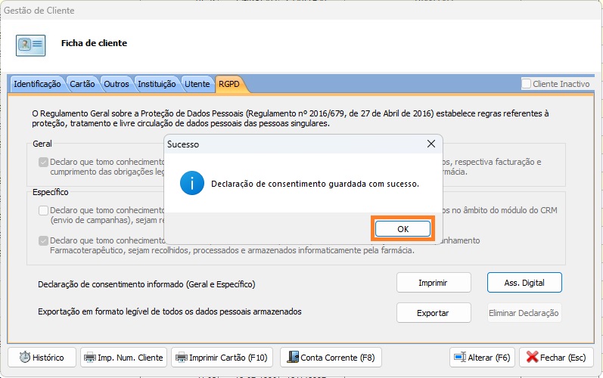Toggle the Cliente Inactivo checkbox
This screenshot has height=378, width=603.
point(527,84)
